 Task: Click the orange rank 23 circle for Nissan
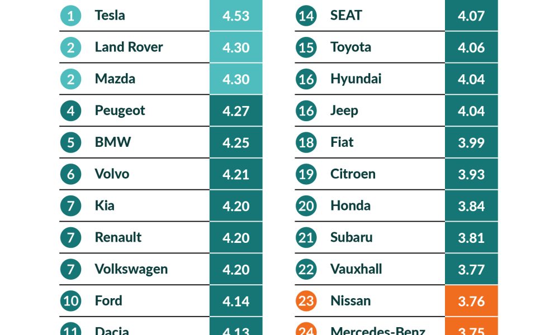click(x=306, y=301)
